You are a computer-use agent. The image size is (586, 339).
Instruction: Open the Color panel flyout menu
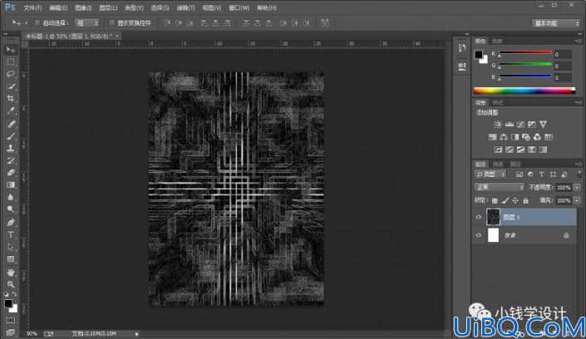tap(579, 41)
